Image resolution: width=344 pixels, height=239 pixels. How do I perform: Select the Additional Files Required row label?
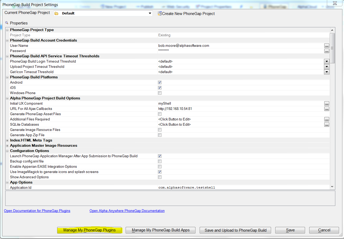(x=30, y=119)
